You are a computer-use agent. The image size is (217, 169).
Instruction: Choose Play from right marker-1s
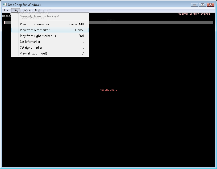pos(50,36)
